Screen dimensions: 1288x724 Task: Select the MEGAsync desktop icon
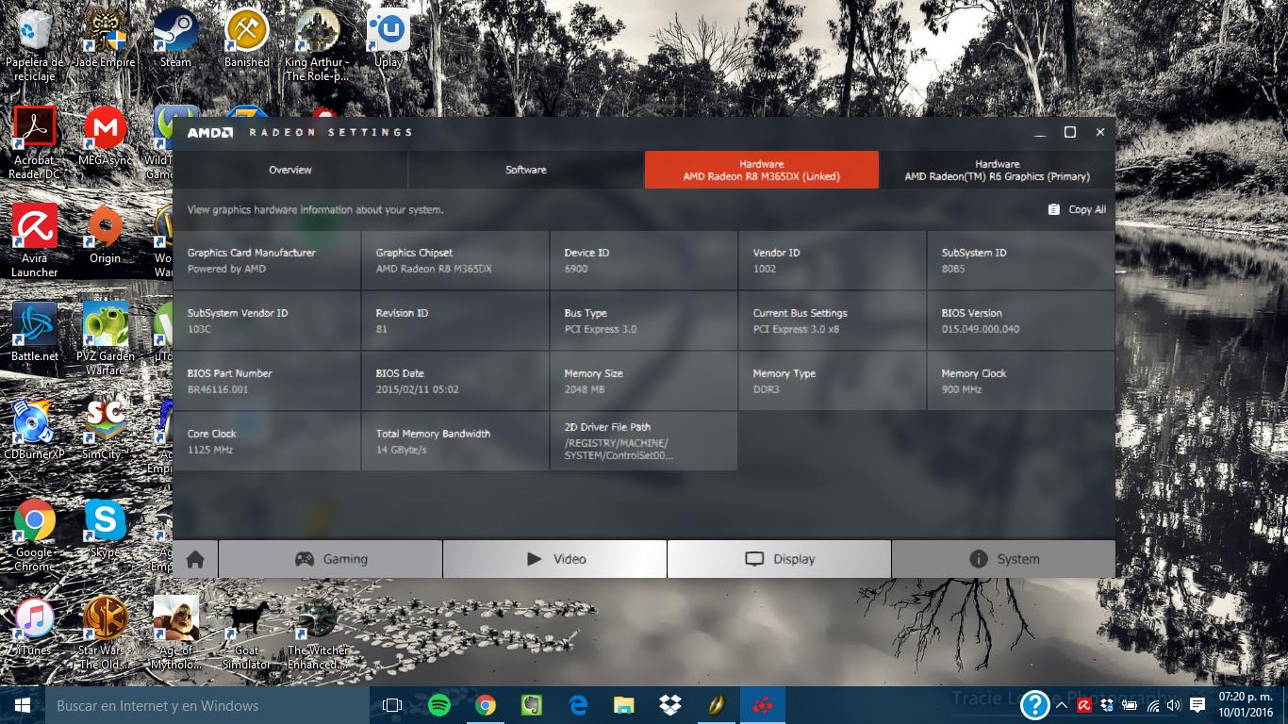105,137
